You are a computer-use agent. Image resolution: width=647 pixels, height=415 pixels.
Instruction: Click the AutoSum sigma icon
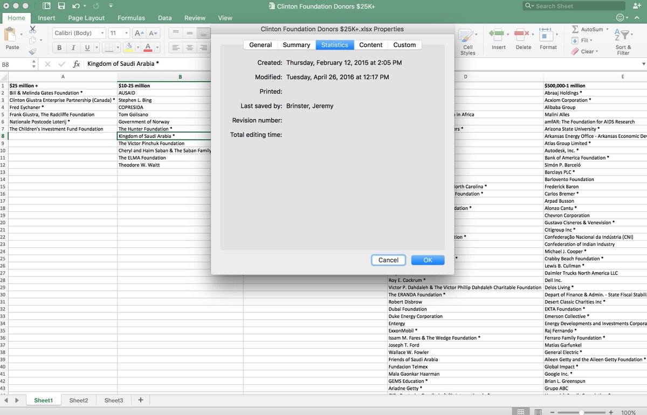point(575,29)
